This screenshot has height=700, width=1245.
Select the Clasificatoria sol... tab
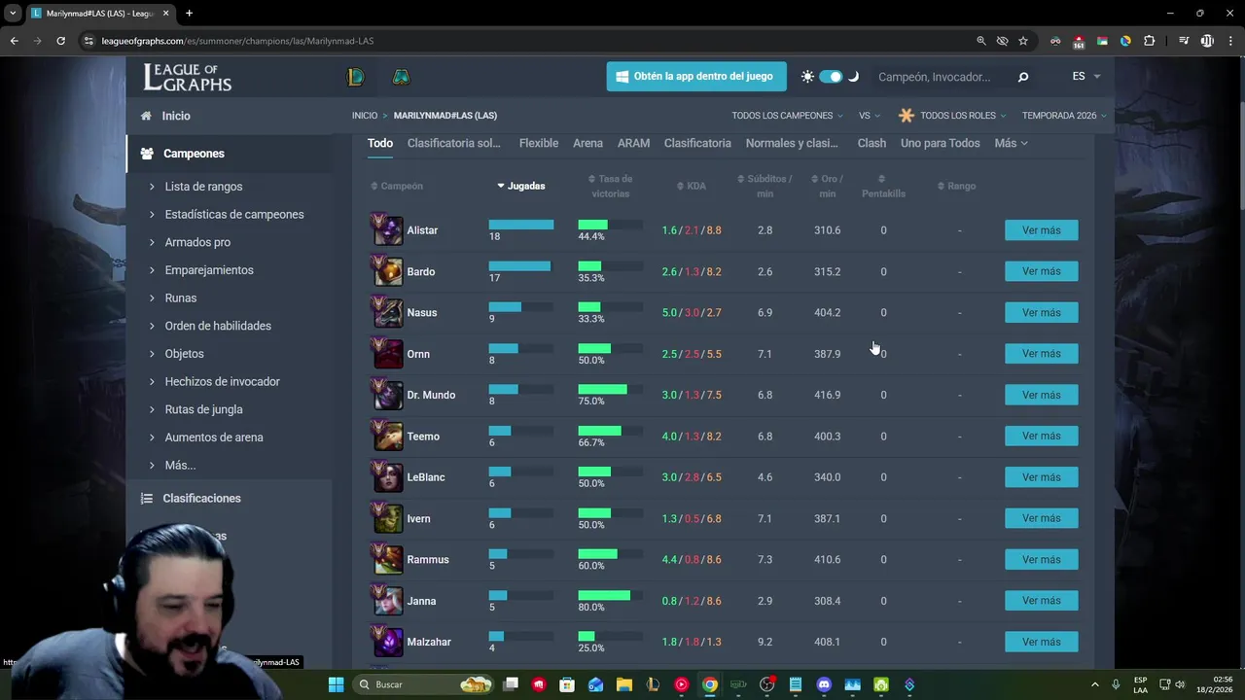(454, 143)
